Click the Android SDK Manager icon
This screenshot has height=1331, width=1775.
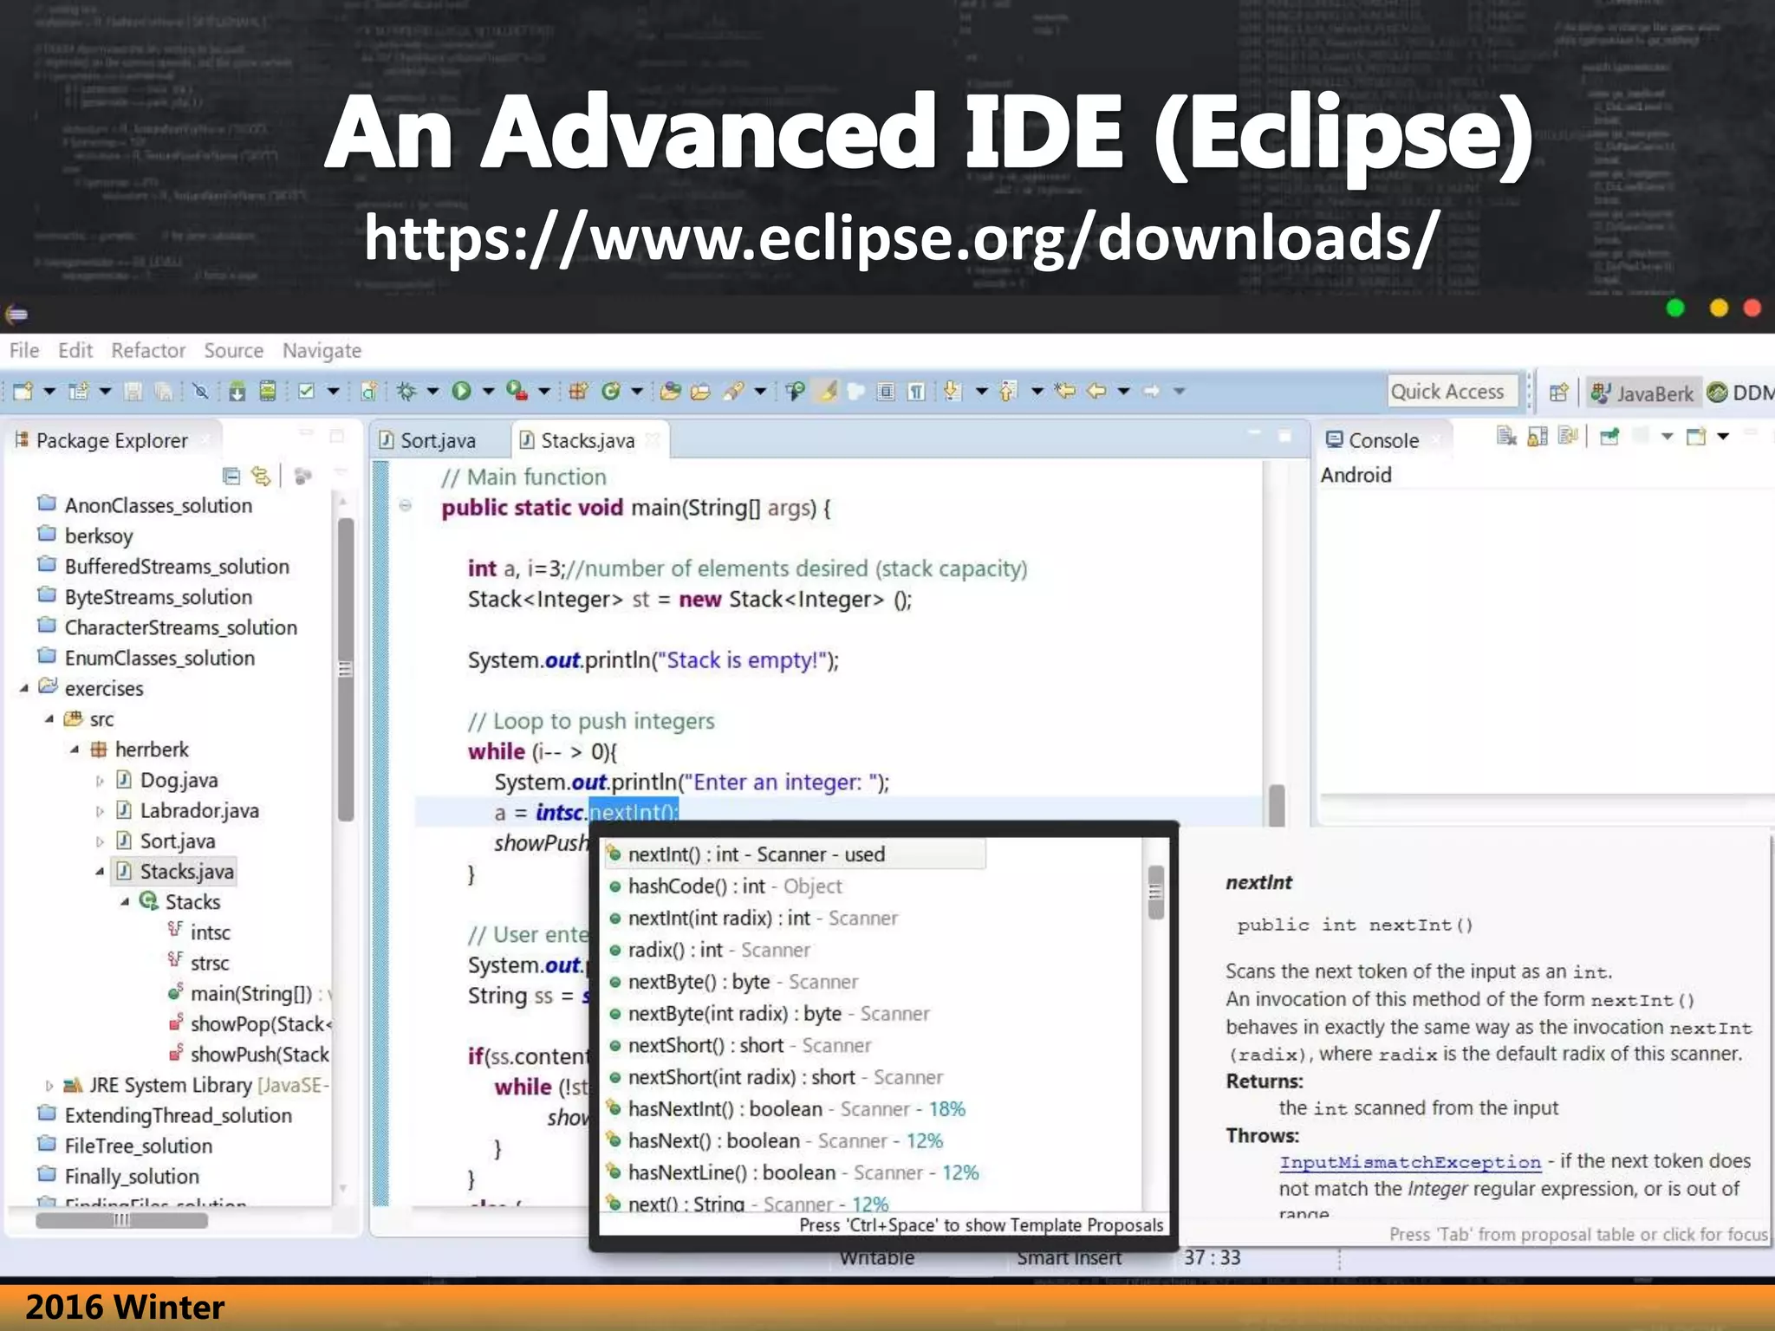[237, 392]
